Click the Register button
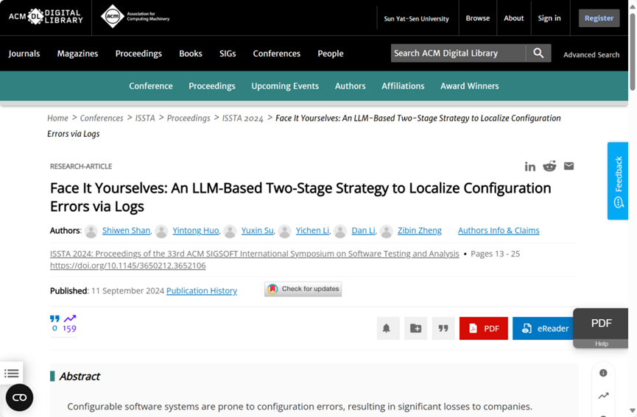 coord(598,18)
